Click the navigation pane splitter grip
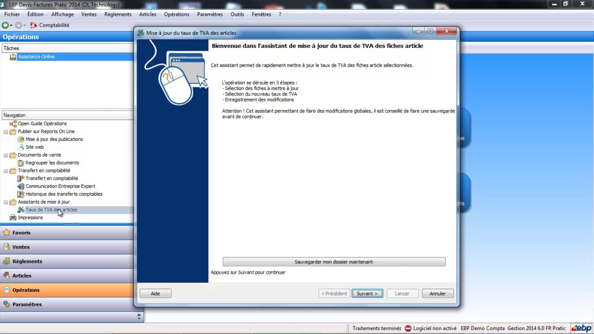The height and width of the screenshot is (334, 594). coord(71,224)
